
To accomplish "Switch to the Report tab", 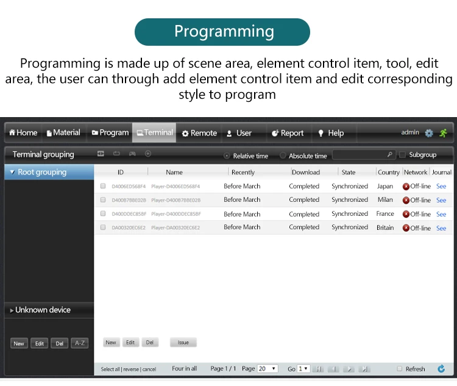I will pos(287,133).
